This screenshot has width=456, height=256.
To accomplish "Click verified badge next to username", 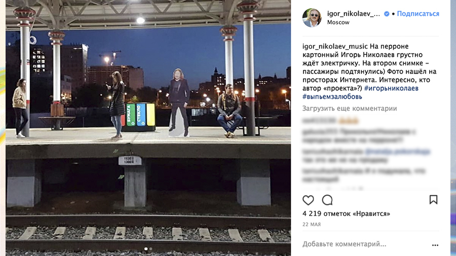I will [x=387, y=14].
